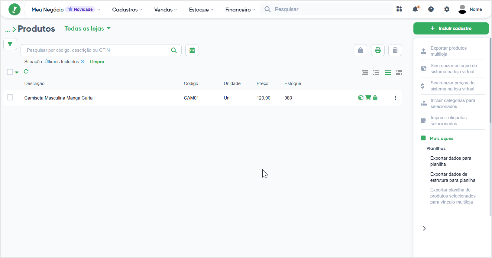Click the Código column header

point(191,83)
